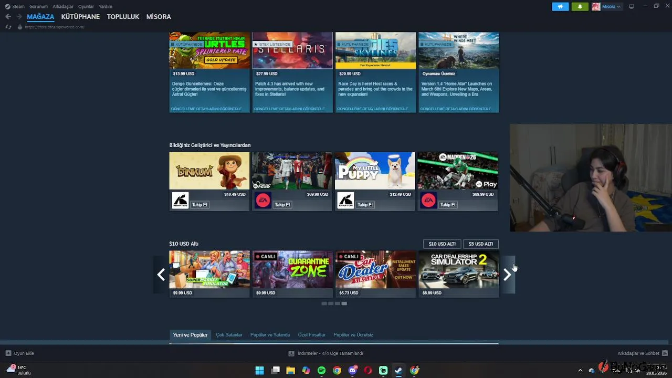Open the FC 26 game thumbnail
Screen dimensions: 672x378
(292, 171)
